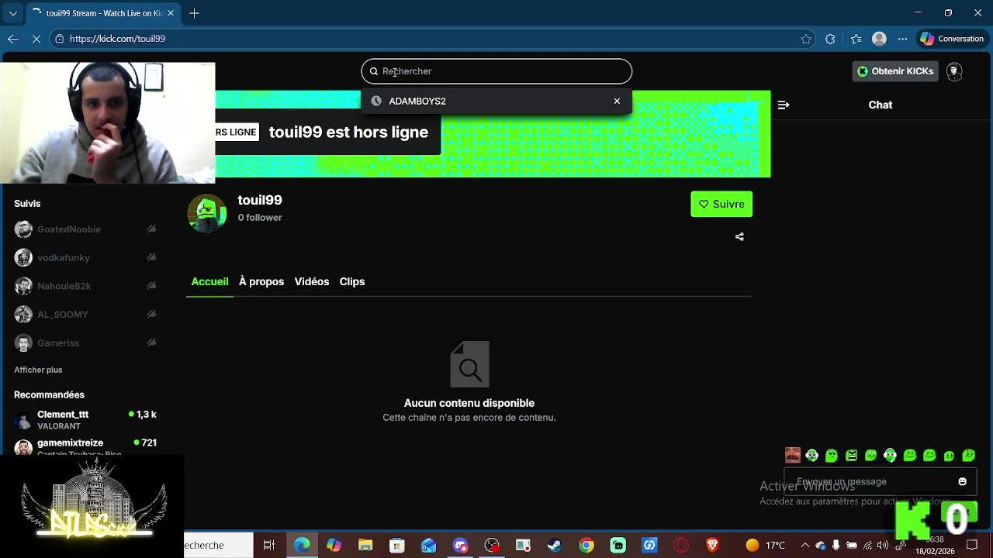Open Google Chrome from taskbar
This screenshot has height=558, width=993.
click(586, 546)
